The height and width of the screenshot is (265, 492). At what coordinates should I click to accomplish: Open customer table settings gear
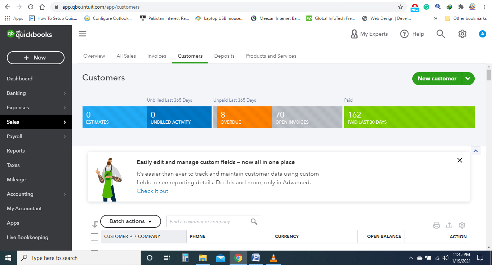coord(462,225)
